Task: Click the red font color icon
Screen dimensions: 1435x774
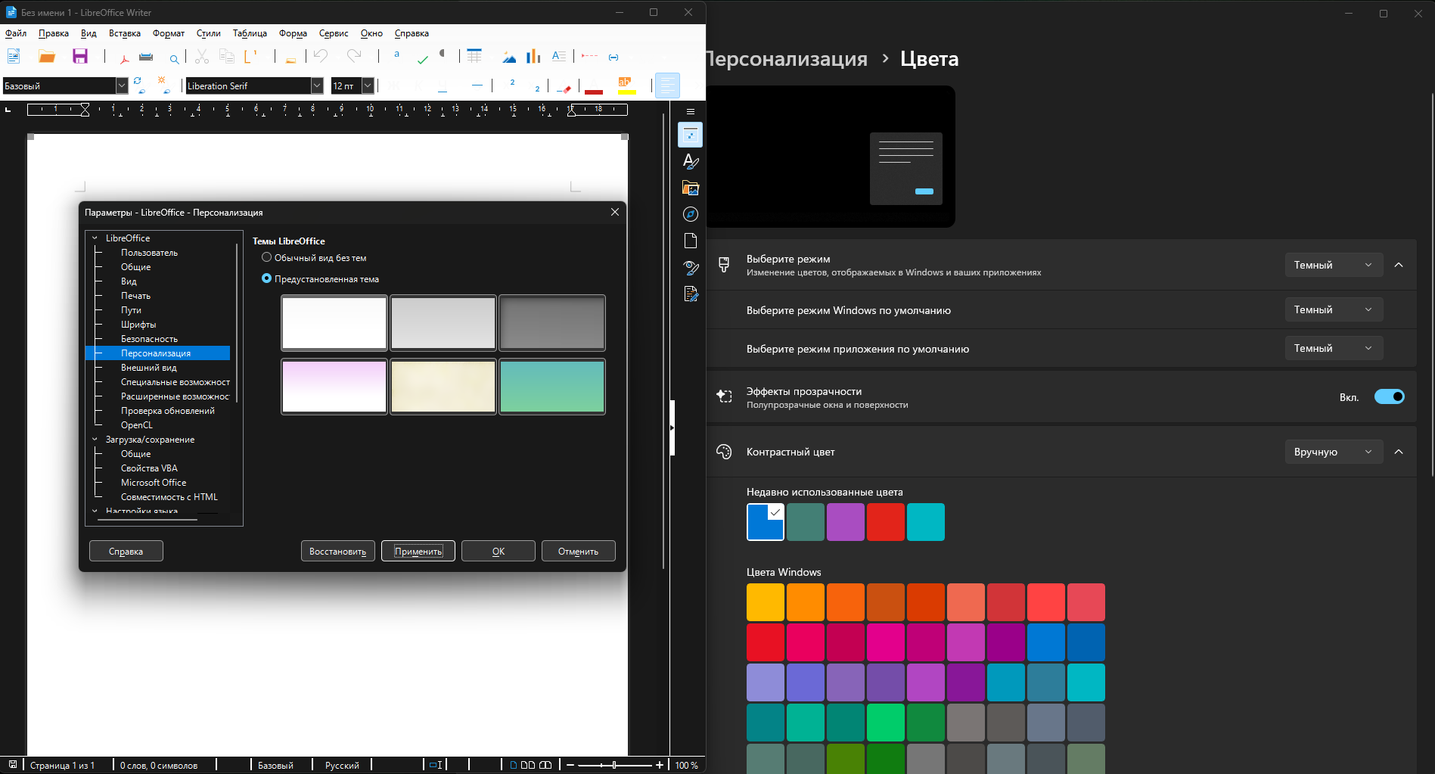Action: click(x=594, y=85)
